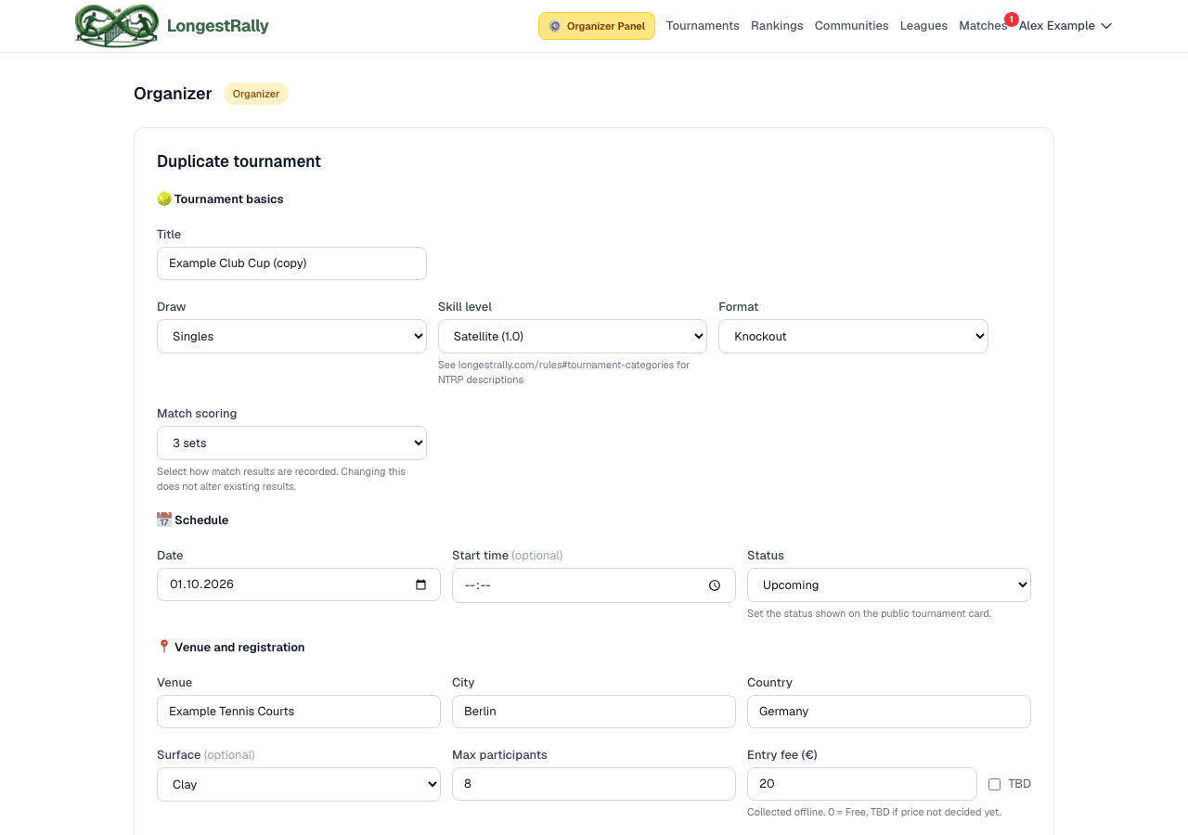Click into the Title input field
Viewport: 1188px width, 835px height.
291,263
